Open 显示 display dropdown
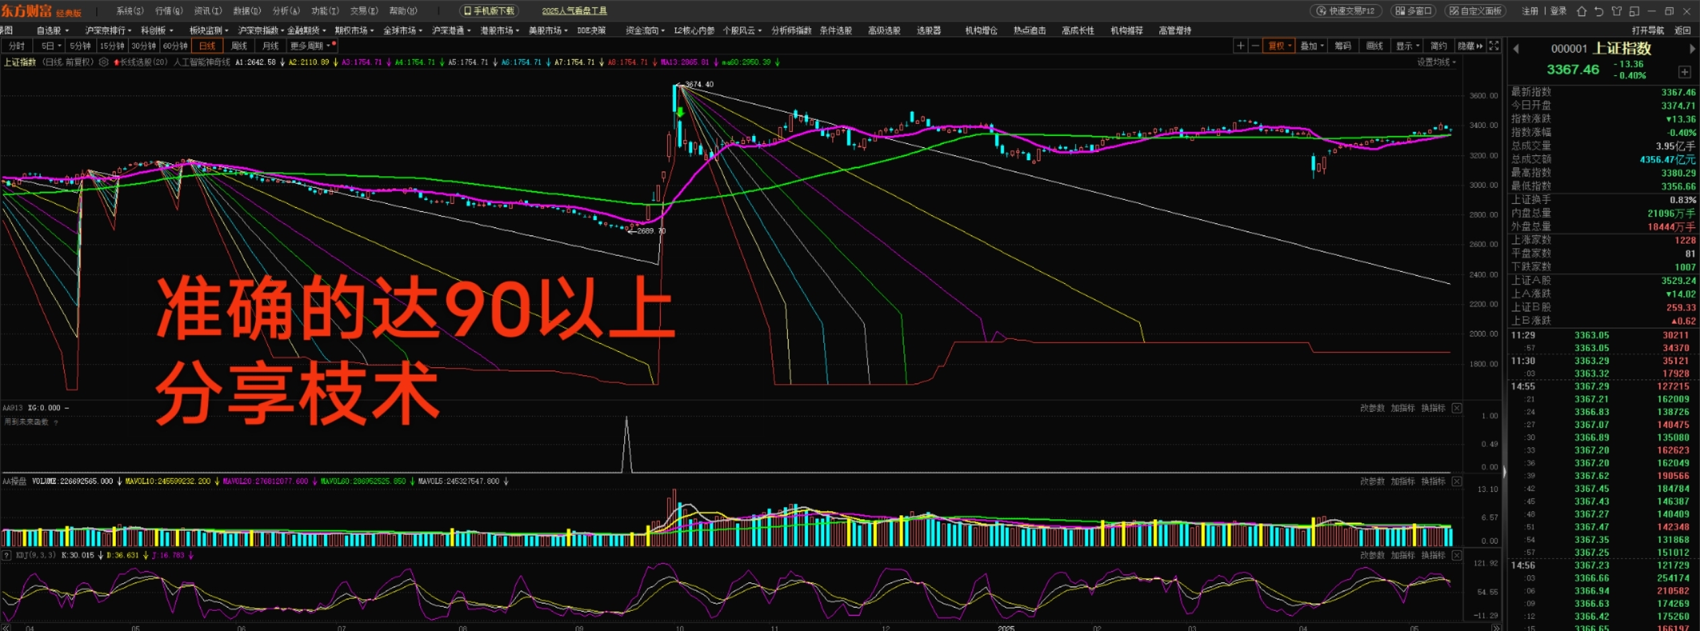The height and width of the screenshot is (631, 1700). pyautogui.click(x=1408, y=46)
